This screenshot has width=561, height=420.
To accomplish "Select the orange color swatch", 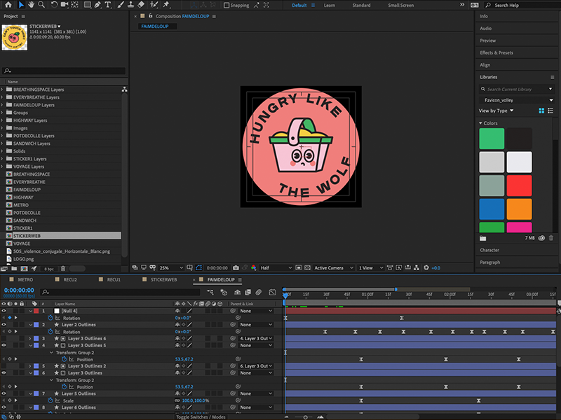I will [x=519, y=209].
